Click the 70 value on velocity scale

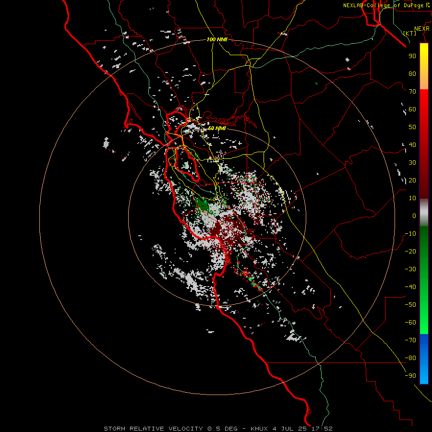tap(412, 92)
